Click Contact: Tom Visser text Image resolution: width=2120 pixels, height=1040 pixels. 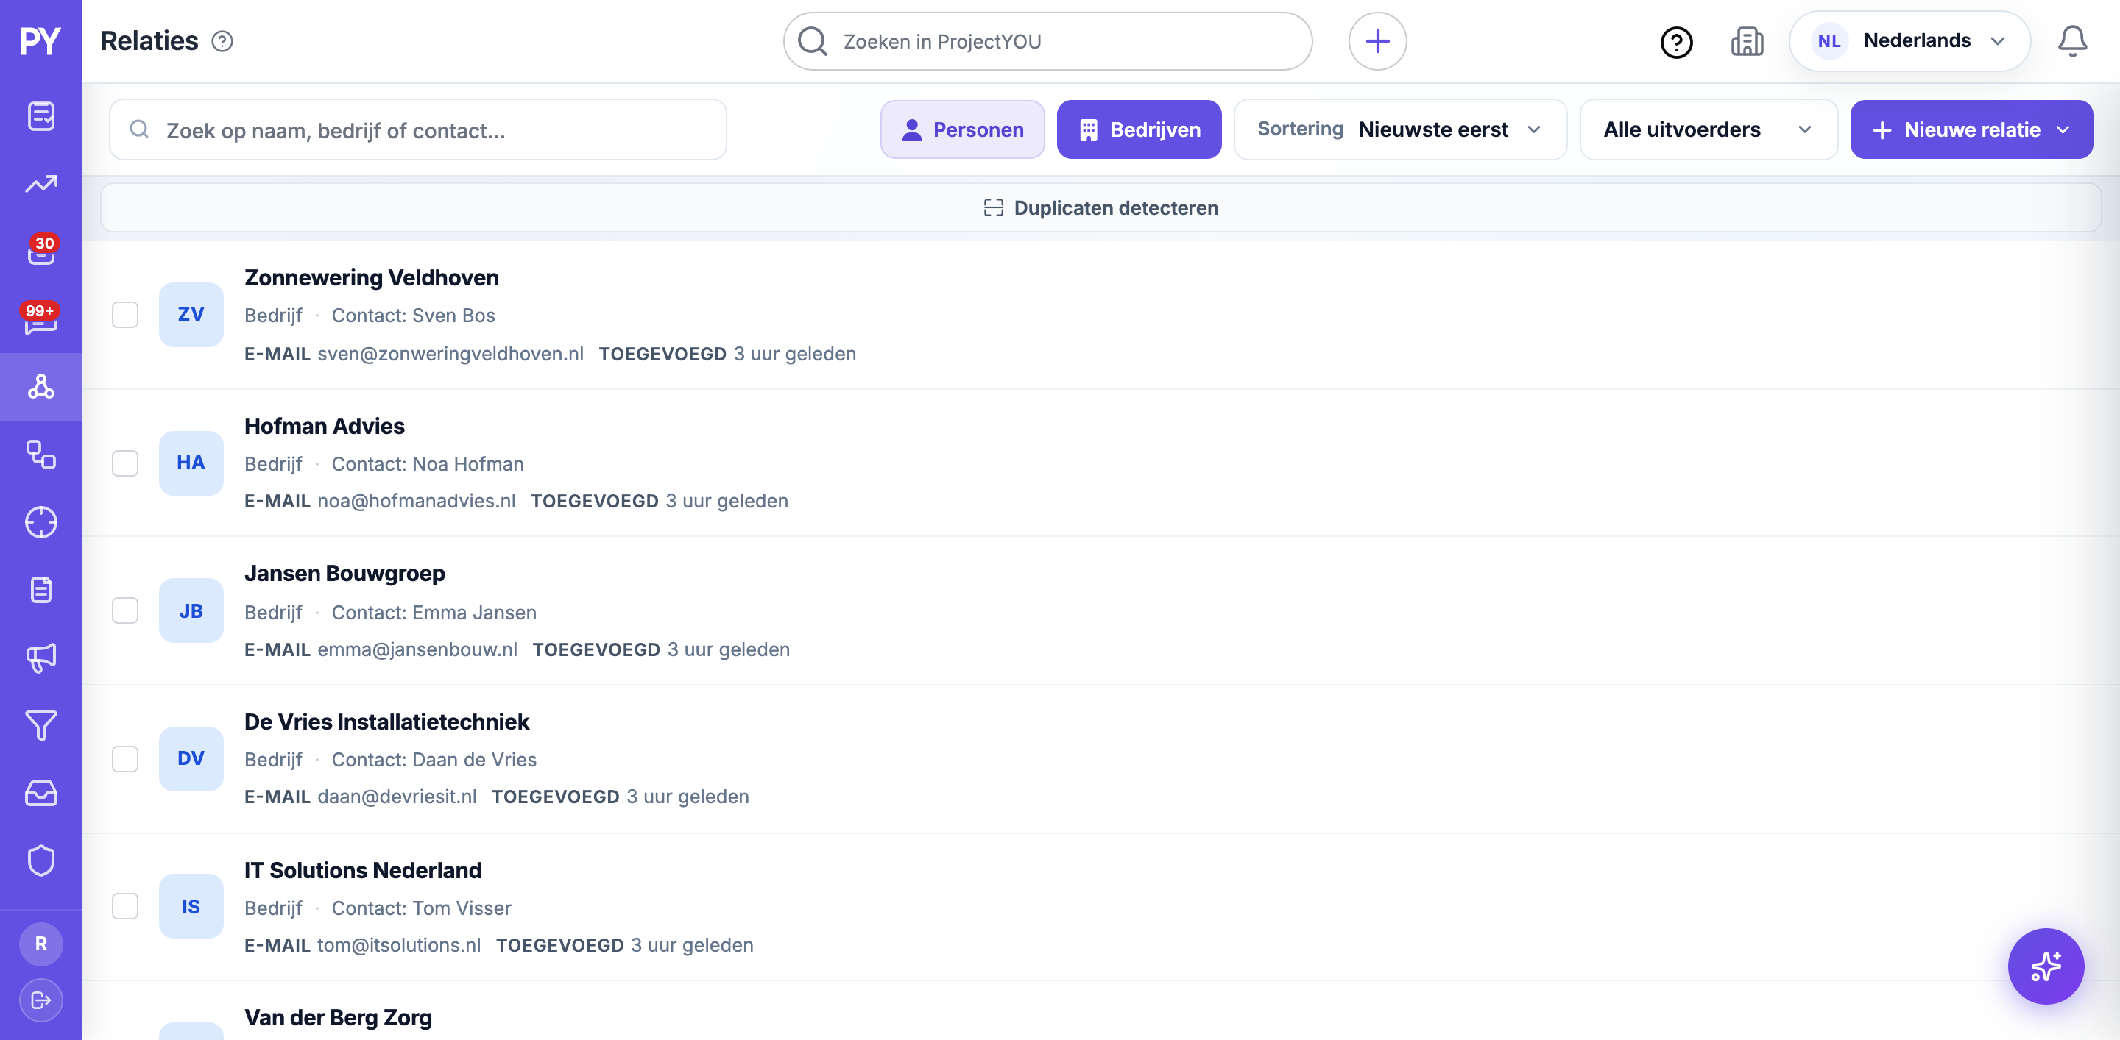(x=421, y=908)
